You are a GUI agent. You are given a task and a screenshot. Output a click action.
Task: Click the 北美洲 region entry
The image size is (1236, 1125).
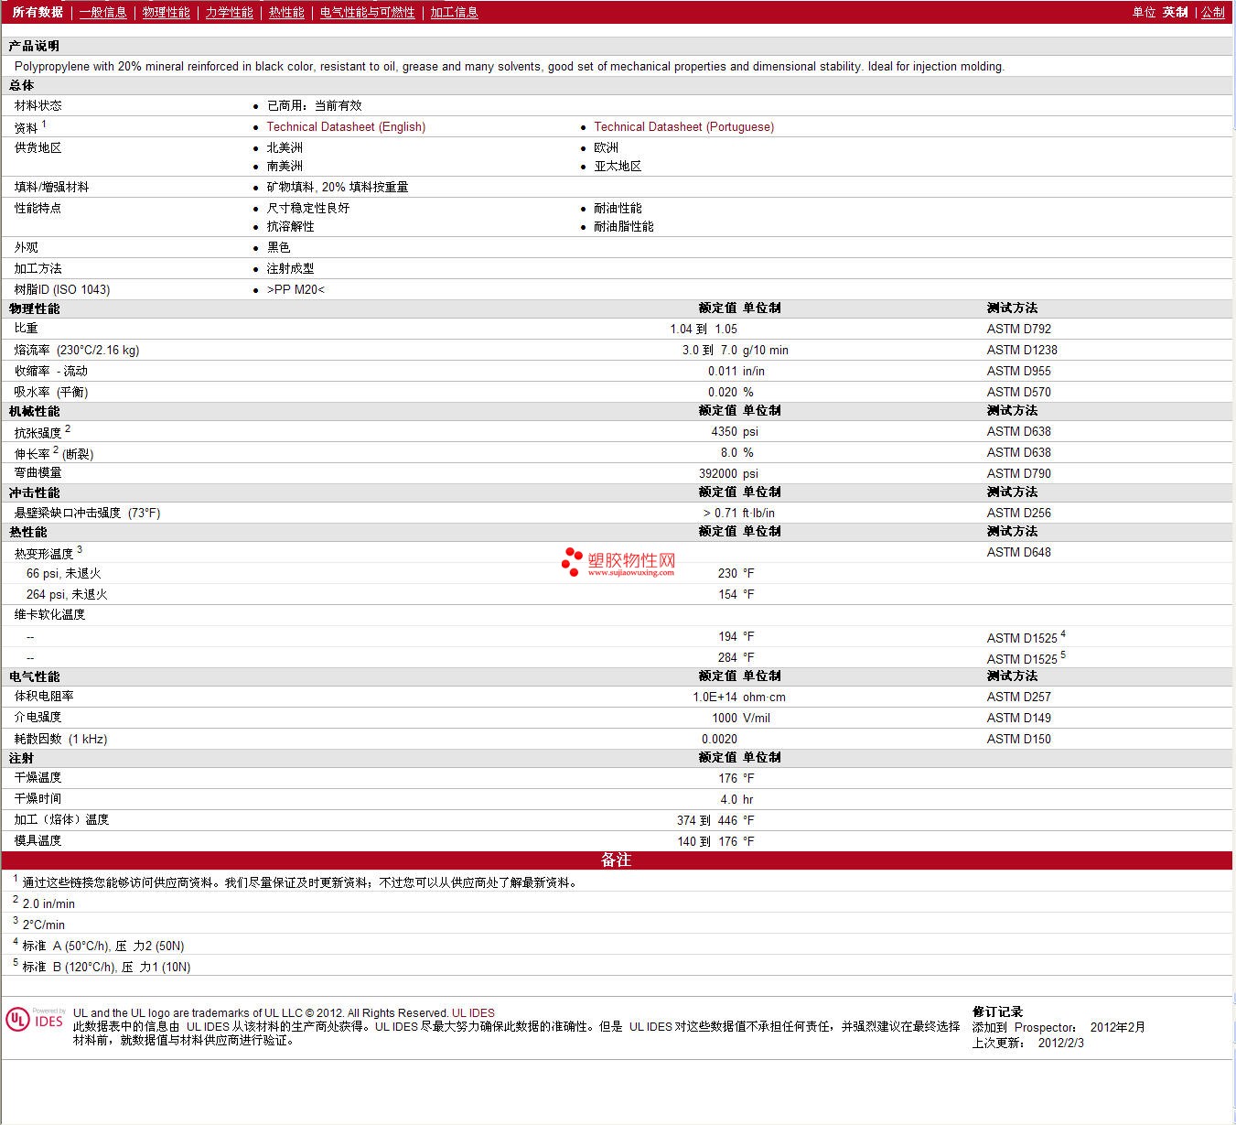[x=285, y=147]
